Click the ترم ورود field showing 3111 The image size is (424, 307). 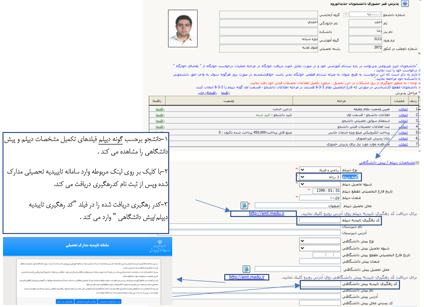(365, 40)
